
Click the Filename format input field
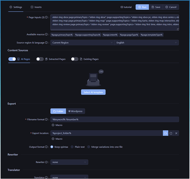[115, 120]
